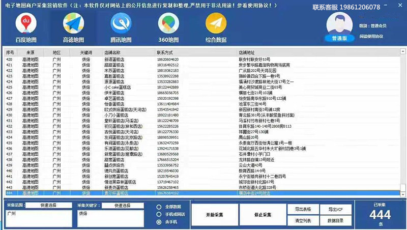Select the 百度地图 (Baidu Map) icon
Screen dimensions: 407x230
pos(26,23)
